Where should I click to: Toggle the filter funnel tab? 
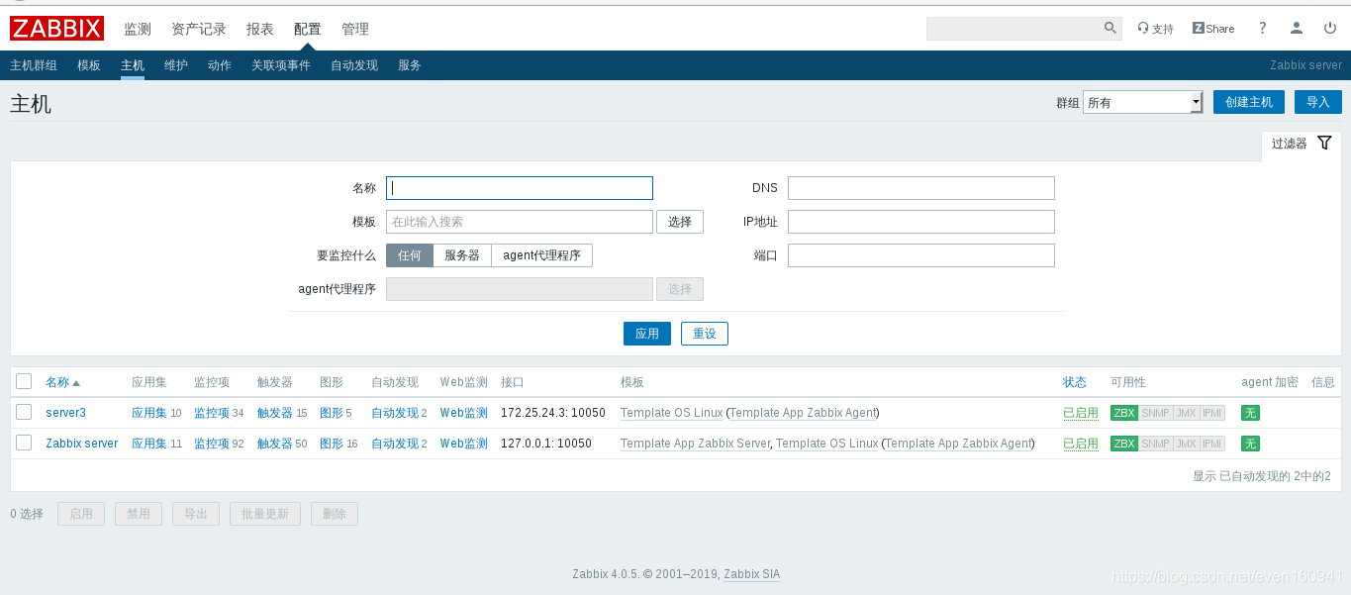pos(1302,144)
